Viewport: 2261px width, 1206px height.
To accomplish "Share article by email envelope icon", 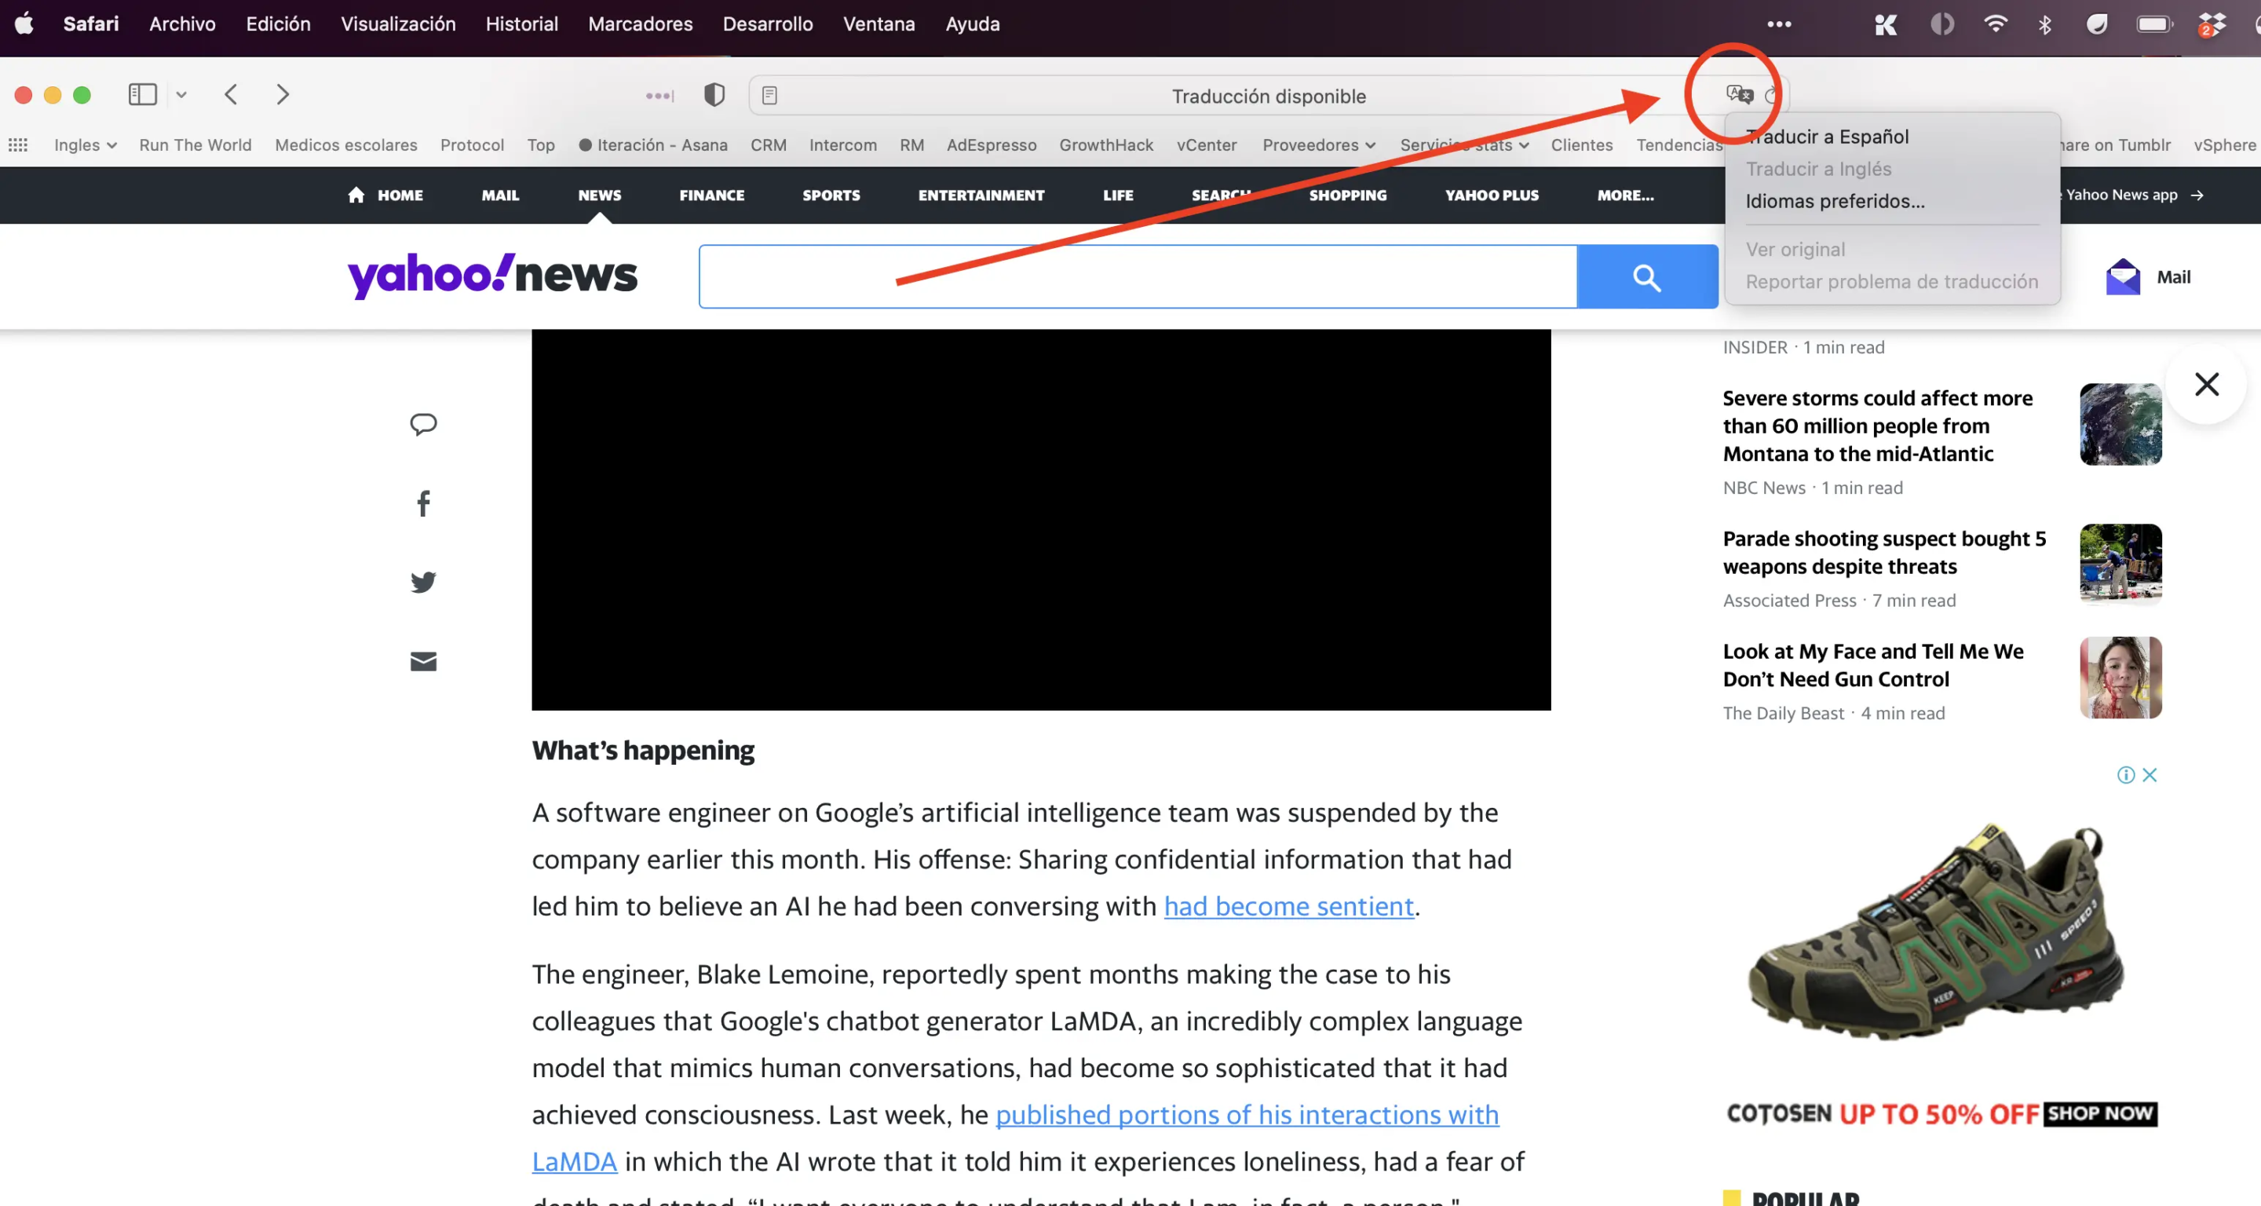I will (x=423, y=661).
